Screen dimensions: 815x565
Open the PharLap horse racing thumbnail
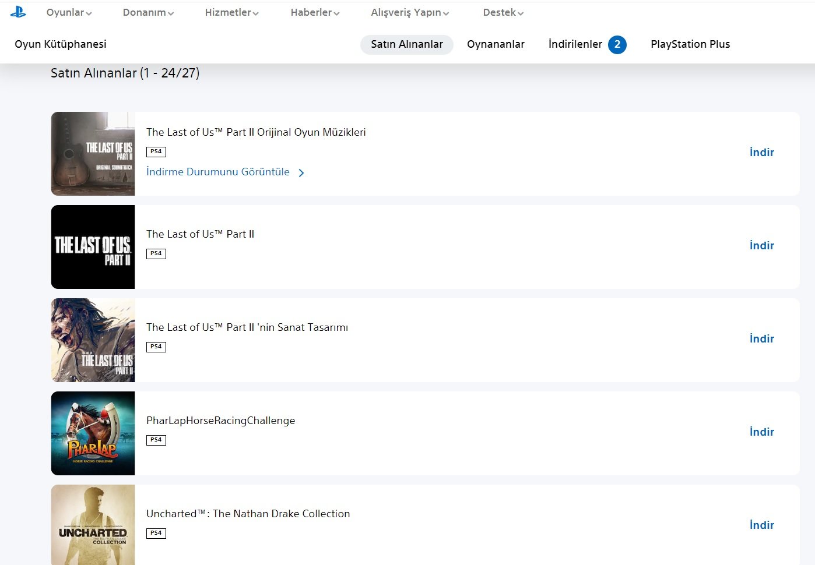point(93,433)
